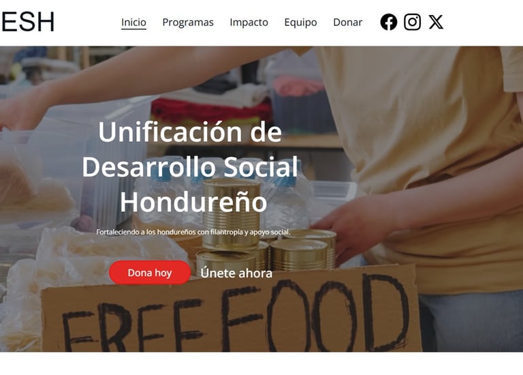Select the Fortaleciendo a los hondureños subtitle
The width and height of the screenshot is (523, 375).
point(193,232)
